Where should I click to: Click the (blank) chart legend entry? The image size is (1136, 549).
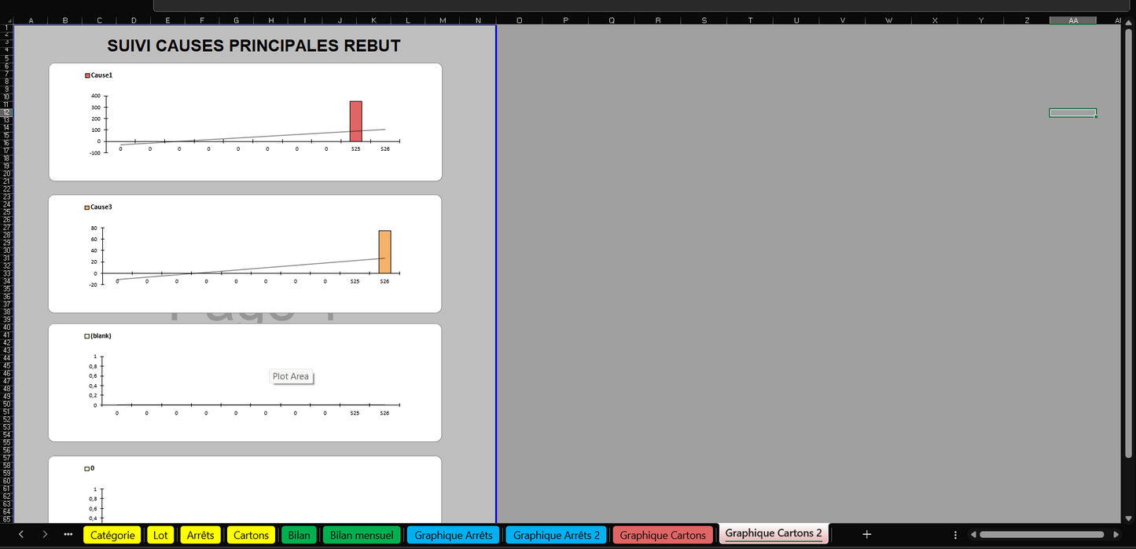[98, 336]
